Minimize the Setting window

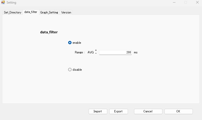(174, 3)
